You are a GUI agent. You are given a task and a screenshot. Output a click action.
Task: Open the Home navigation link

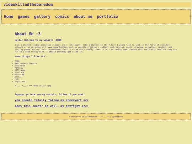click(x=9, y=16)
